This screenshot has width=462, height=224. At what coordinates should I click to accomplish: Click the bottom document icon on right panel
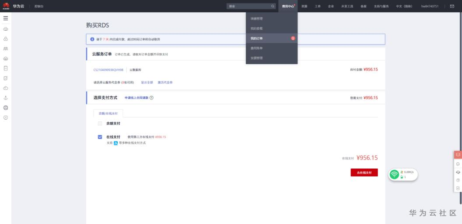458,188
